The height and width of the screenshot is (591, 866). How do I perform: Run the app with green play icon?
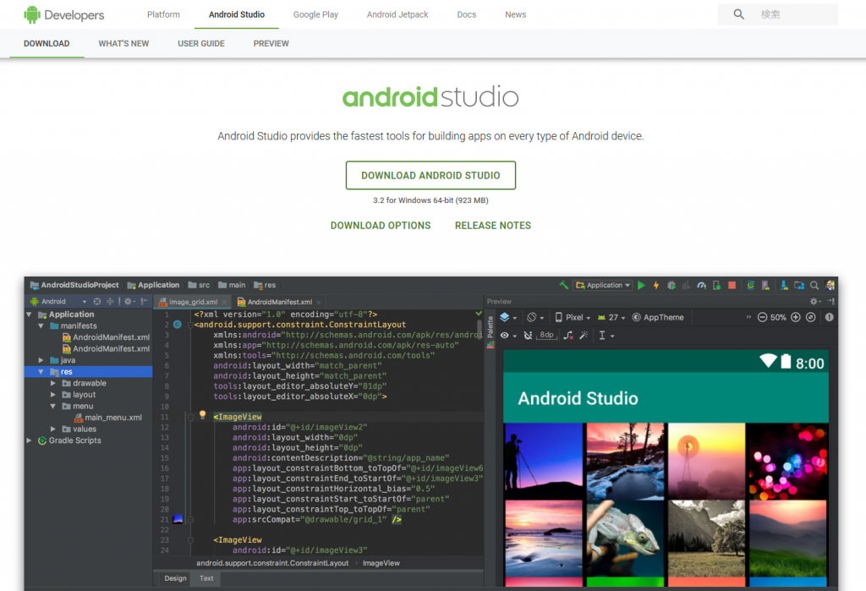(641, 285)
